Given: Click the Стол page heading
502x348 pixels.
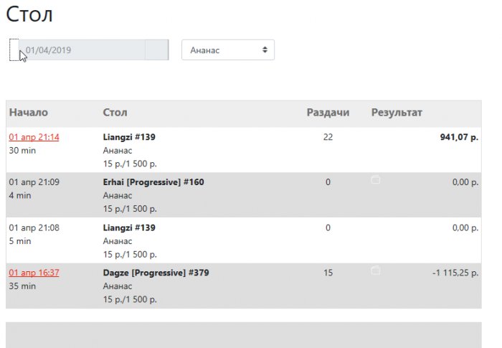Looking at the screenshot, I should [29, 14].
